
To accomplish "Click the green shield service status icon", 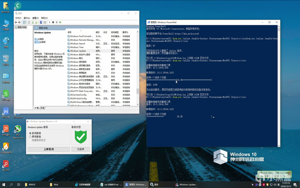I will tap(80, 136).
